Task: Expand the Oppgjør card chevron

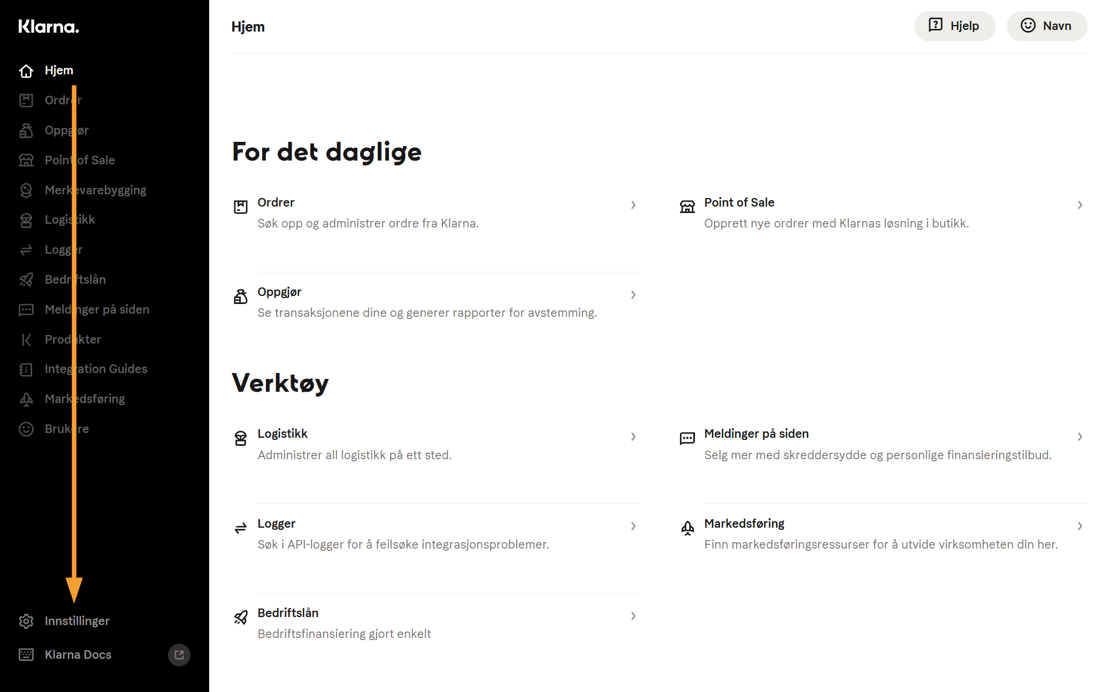Action: [633, 295]
